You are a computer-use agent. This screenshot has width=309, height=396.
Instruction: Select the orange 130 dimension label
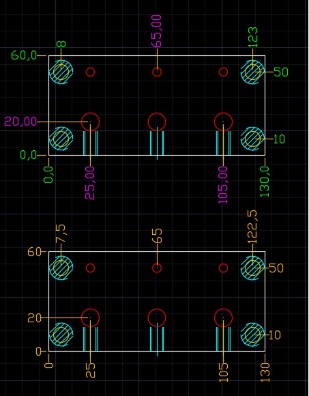tap(265, 372)
